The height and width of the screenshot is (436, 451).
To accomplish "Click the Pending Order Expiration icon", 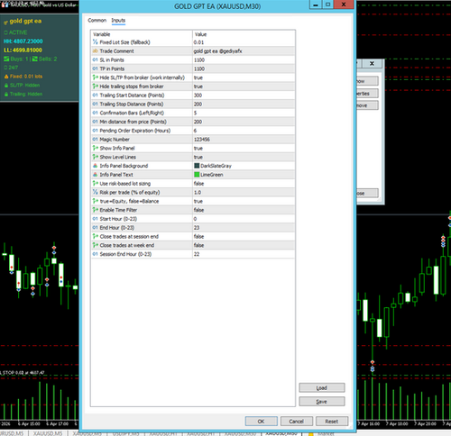I will tap(96, 131).
